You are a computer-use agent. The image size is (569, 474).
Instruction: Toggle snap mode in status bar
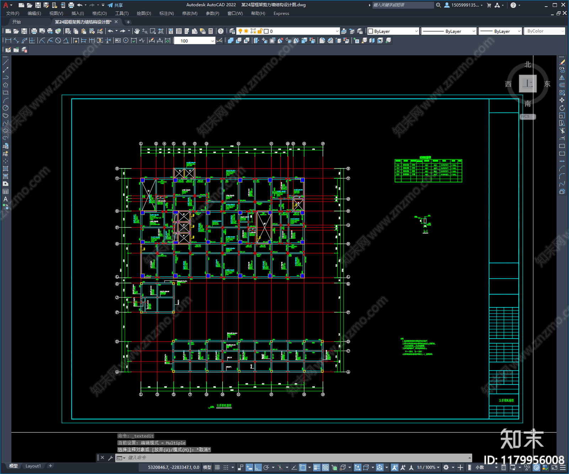(226, 467)
